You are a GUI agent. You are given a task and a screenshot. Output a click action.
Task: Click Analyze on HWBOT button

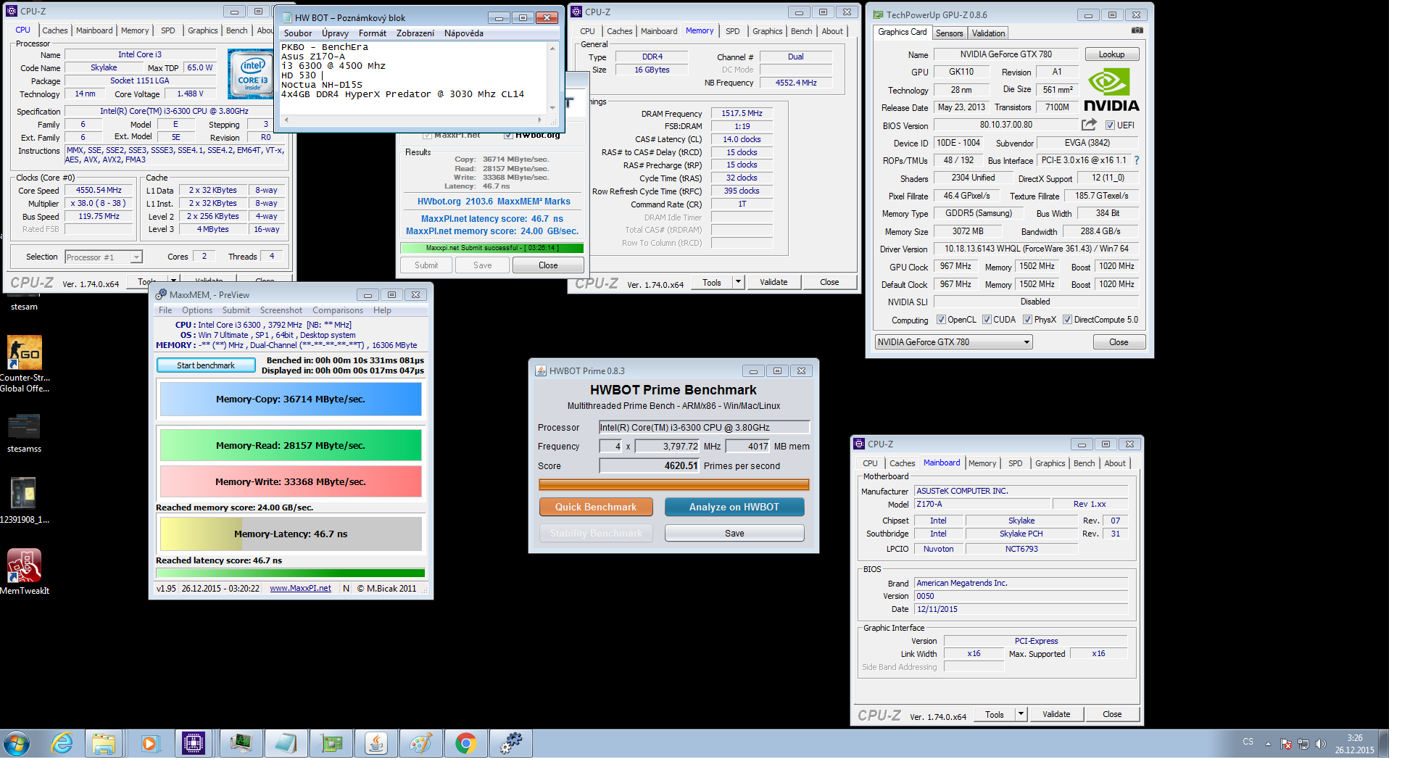pos(734,507)
